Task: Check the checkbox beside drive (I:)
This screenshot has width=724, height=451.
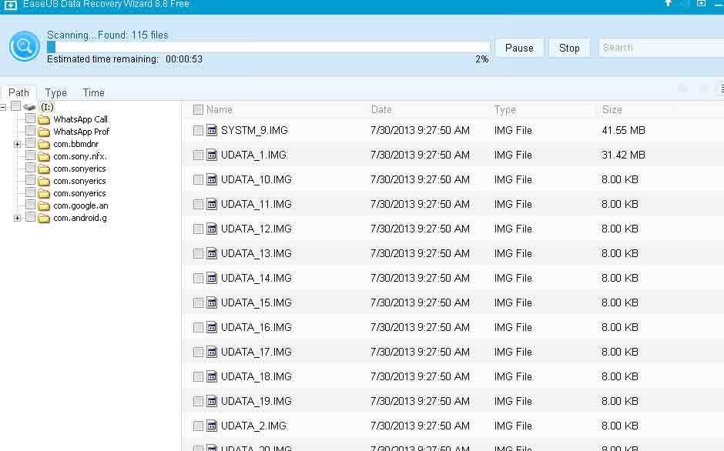Action: pos(15,106)
